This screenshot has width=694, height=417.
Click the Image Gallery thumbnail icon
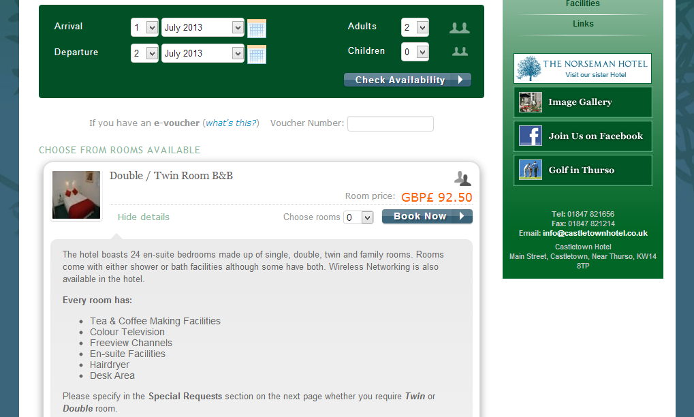pos(531,102)
